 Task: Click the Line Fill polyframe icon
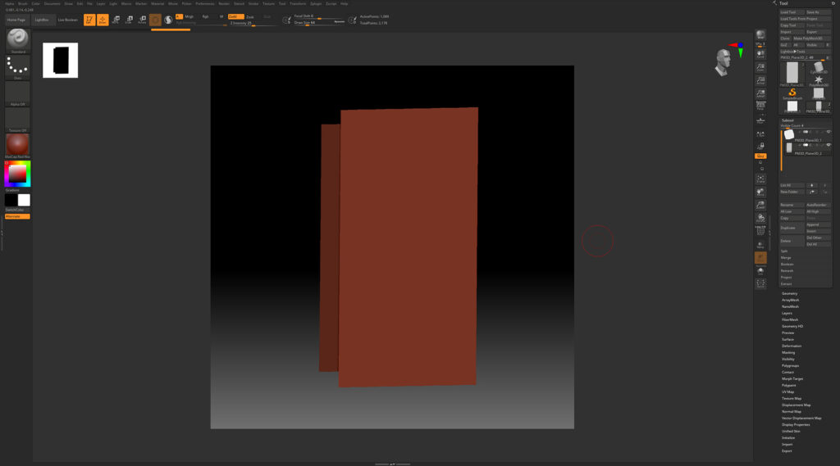click(760, 231)
